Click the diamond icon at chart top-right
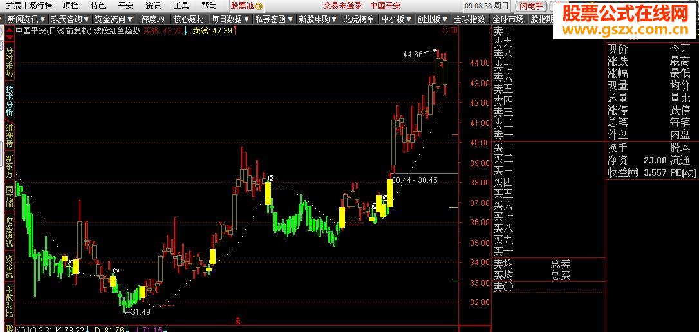Viewport: 699px width, 332px height. [x=445, y=31]
